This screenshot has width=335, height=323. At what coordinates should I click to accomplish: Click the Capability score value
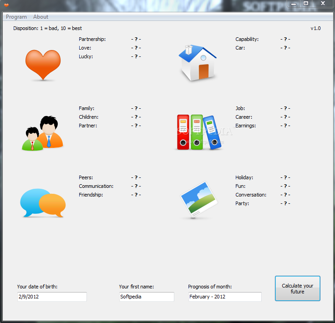click(x=285, y=39)
